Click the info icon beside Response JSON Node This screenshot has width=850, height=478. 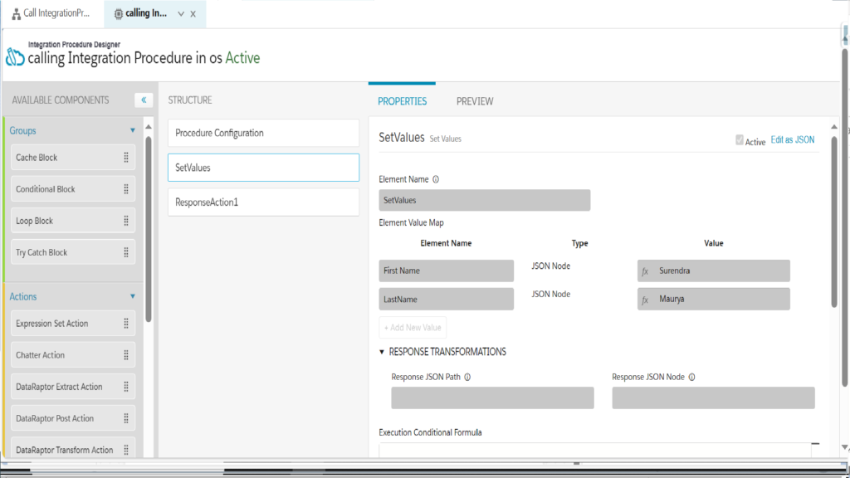[691, 378]
